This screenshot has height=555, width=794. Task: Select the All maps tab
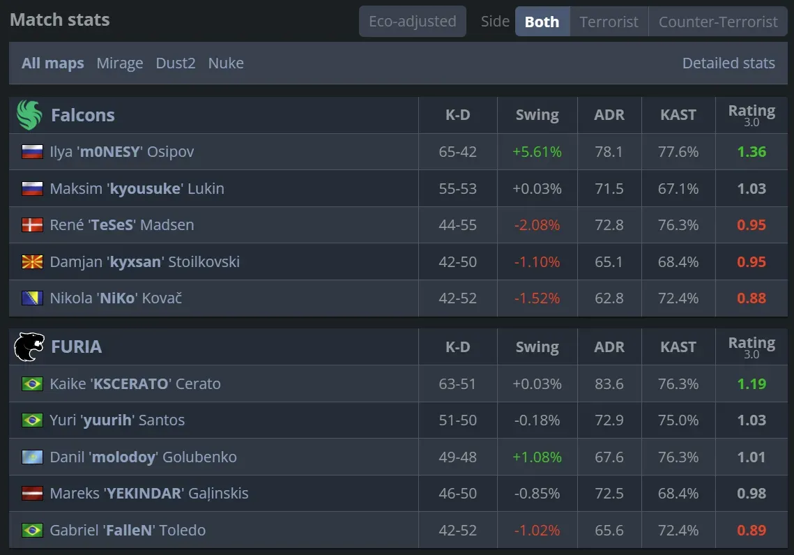point(52,63)
